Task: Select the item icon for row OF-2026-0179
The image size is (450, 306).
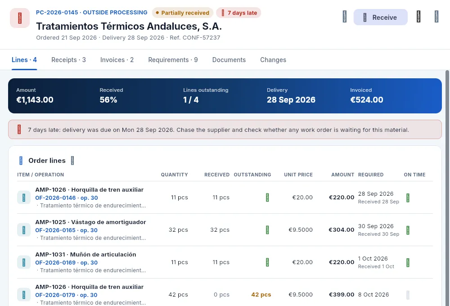Action: (x=24, y=295)
